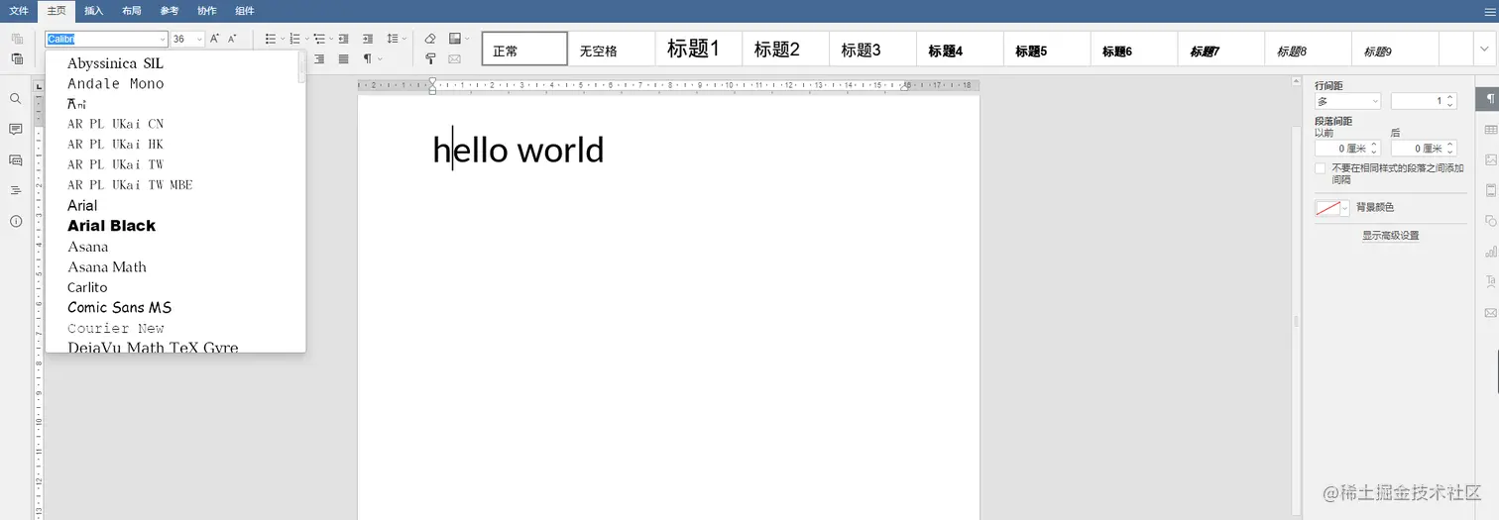Viewport: 1499px width, 520px height.
Task: Choose Courier New from font list
Action: 172,328
